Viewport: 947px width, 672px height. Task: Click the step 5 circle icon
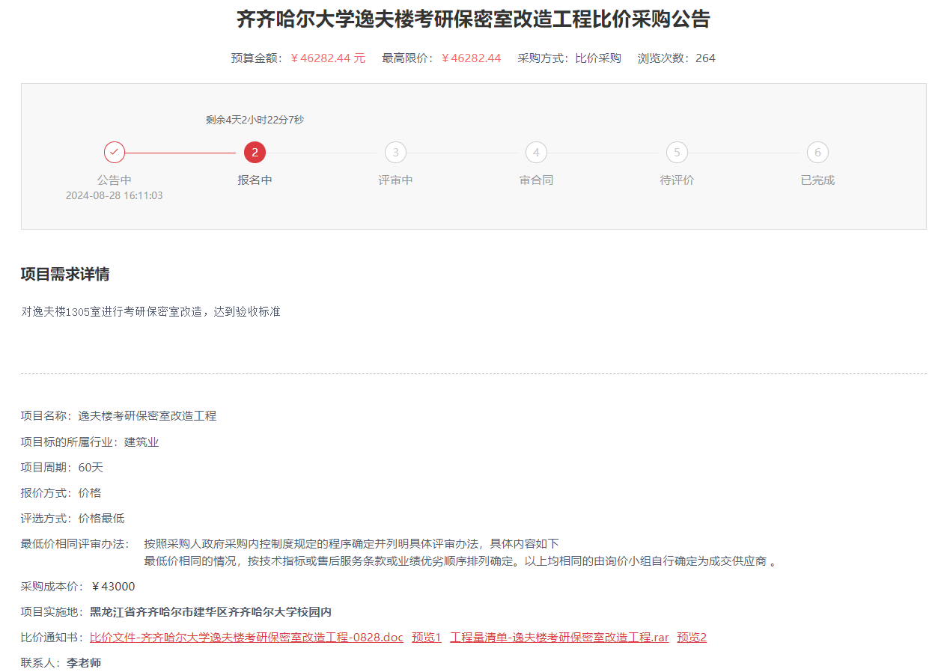click(x=677, y=153)
